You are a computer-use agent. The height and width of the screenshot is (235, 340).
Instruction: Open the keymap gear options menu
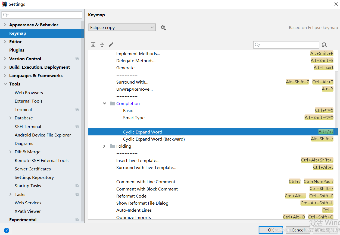163,27
